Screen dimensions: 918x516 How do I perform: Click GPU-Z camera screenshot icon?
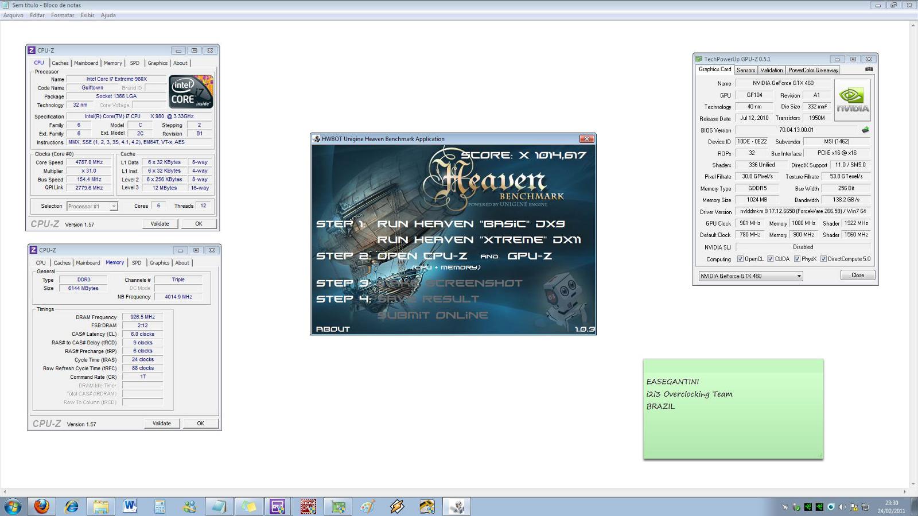click(x=869, y=69)
